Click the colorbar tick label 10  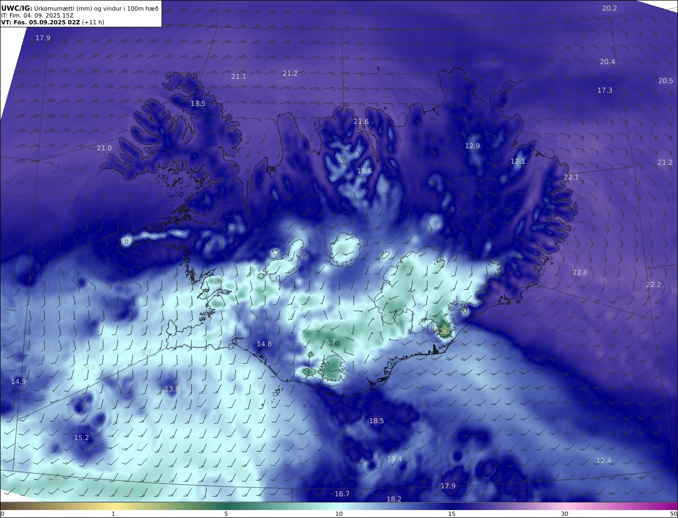click(x=339, y=514)
